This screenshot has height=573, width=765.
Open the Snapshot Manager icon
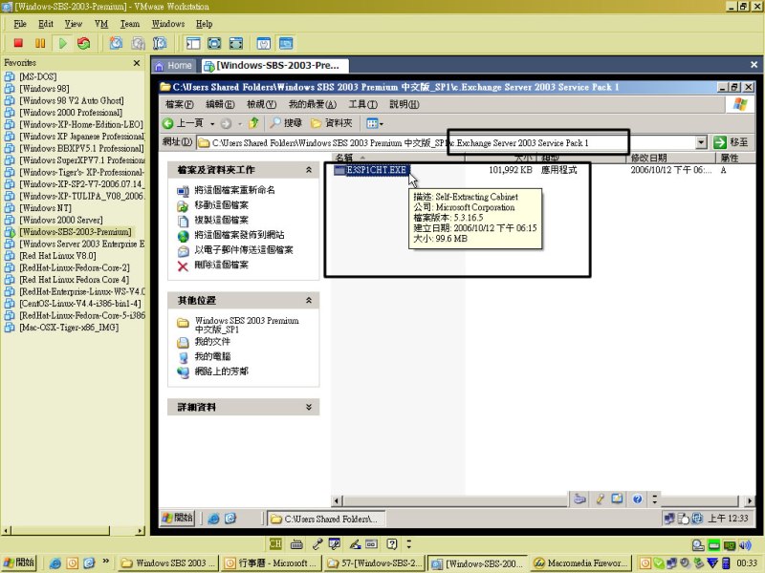point(160,43)
